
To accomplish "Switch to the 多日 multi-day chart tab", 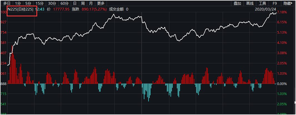I will coord(7,3).
